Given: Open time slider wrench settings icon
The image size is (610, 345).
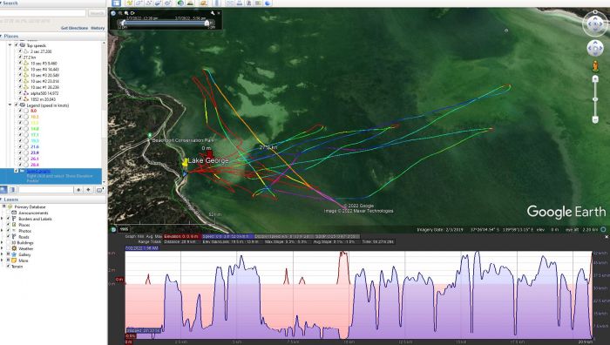Looking at the screenshot, I should [213, 13].
